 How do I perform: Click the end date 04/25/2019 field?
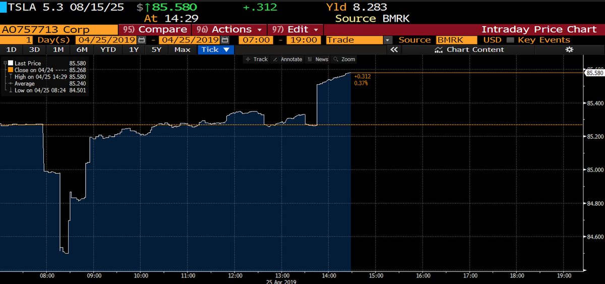190,40
